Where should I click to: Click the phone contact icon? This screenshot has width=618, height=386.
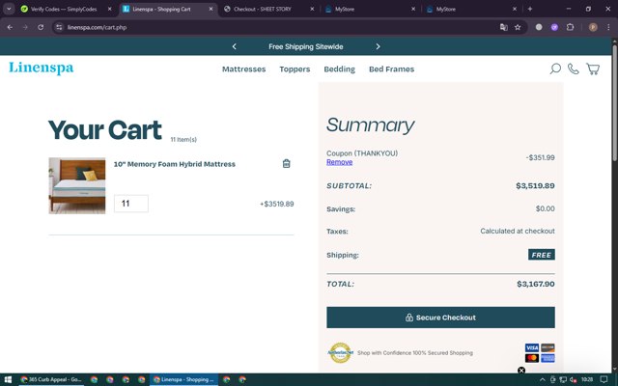click(574, 69)
